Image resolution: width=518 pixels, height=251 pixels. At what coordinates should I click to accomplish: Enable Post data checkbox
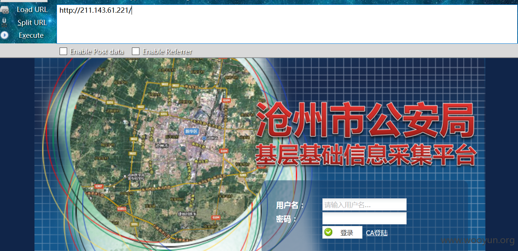tap(63, 51)
